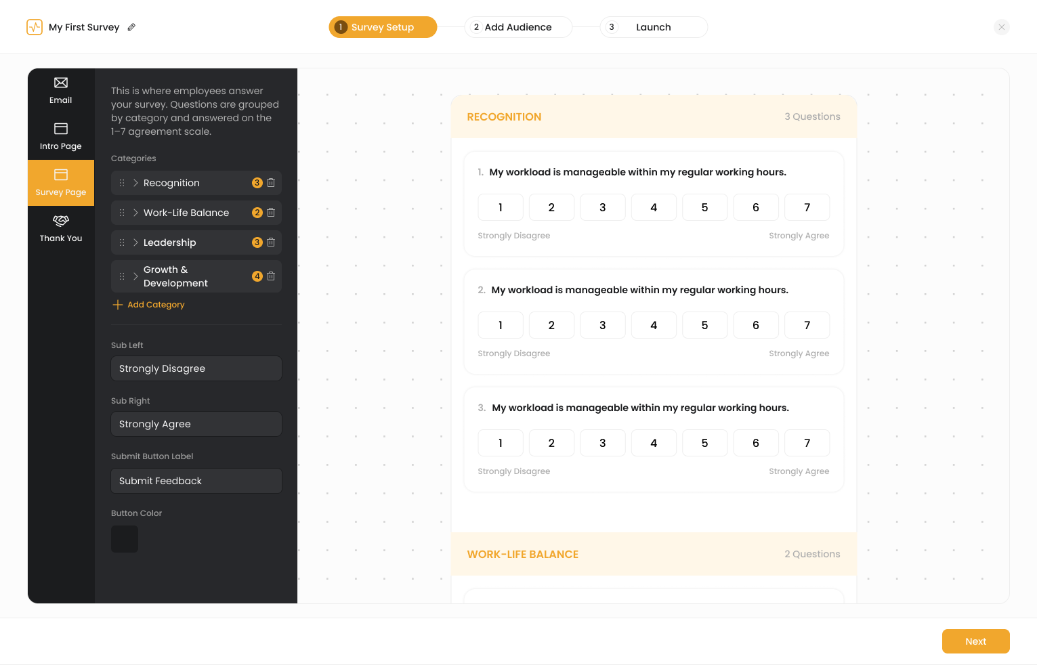Open the Button Color swatch

pyautogui.click(x=125, y=539)
